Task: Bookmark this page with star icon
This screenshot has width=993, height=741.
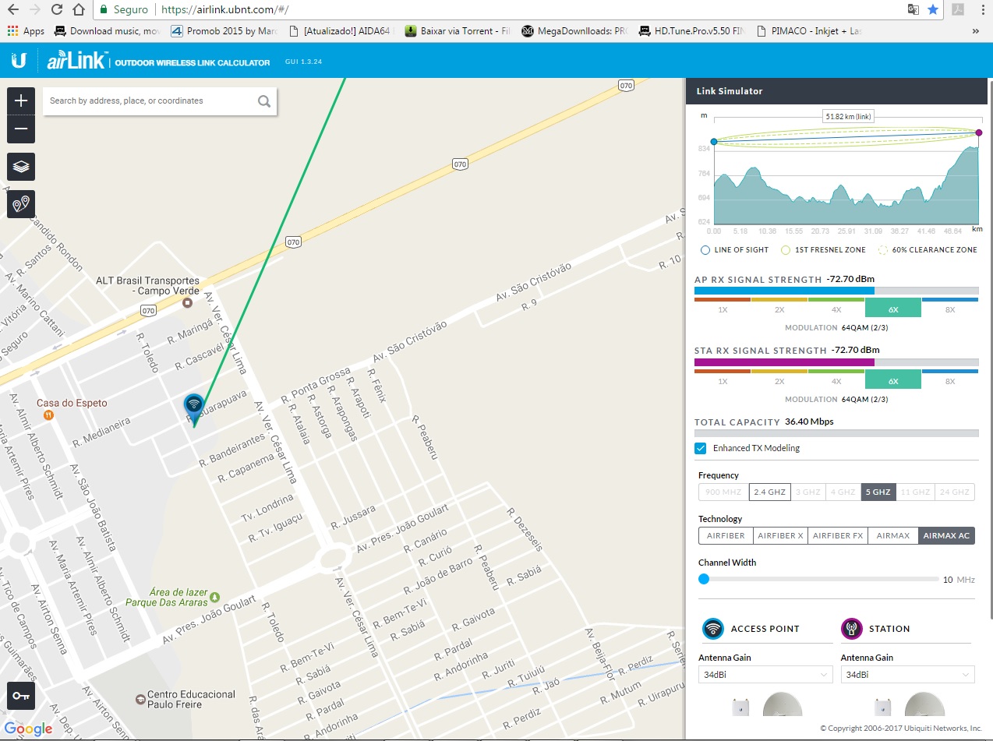Action: coord(933,10)
